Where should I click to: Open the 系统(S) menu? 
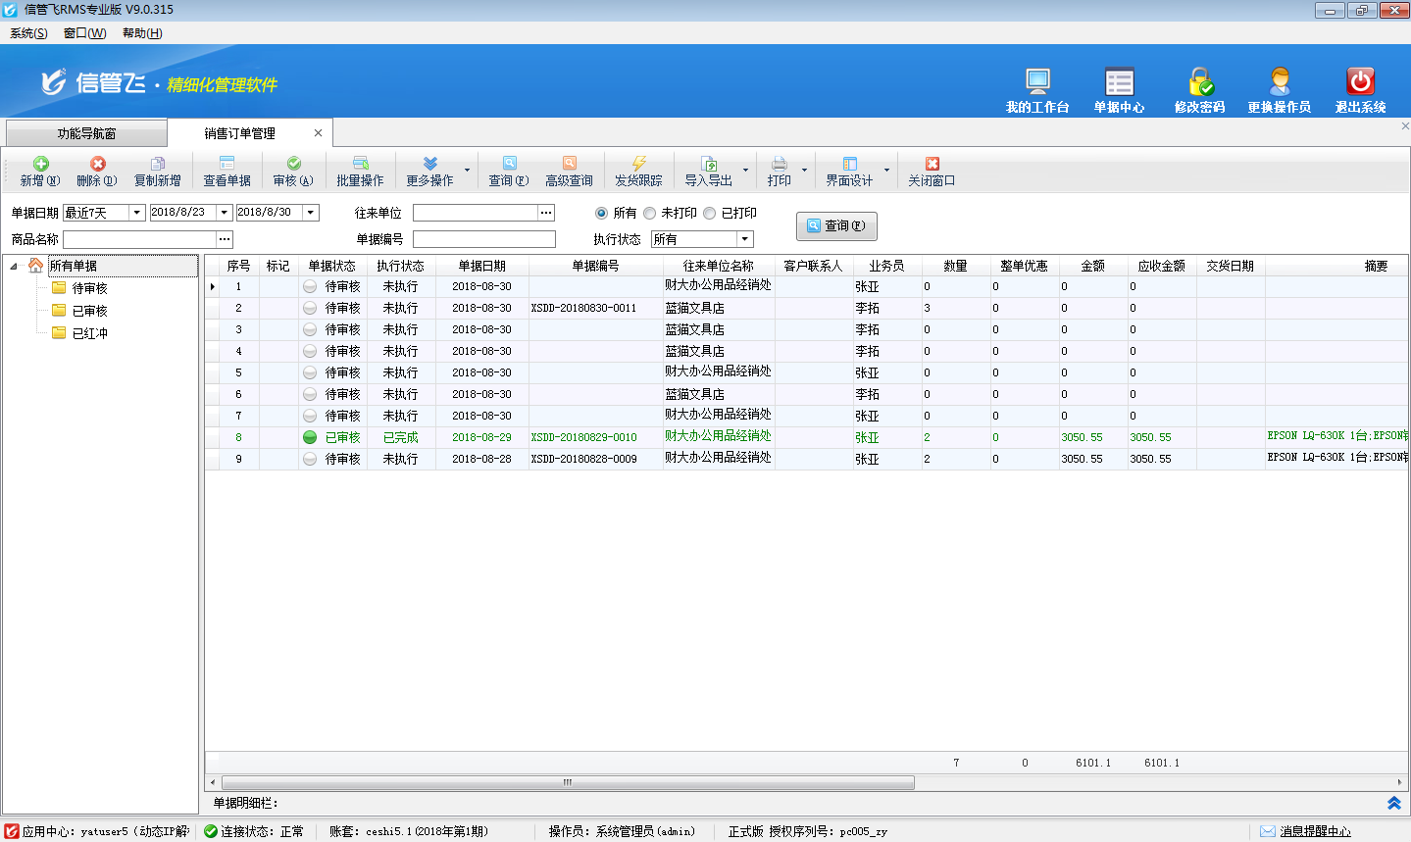28,33
